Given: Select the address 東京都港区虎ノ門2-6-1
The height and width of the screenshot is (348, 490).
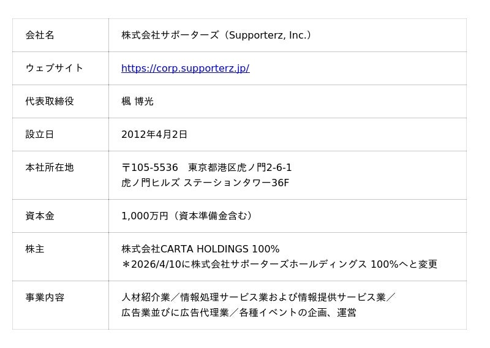Looking at the screenshot, I should (x=240, y=167).
